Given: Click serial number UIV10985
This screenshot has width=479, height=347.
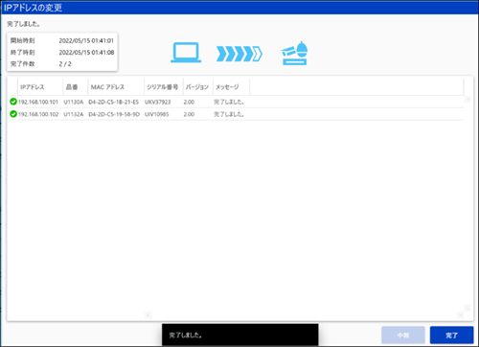Looking at the screenshot, I should coord(157,114).
